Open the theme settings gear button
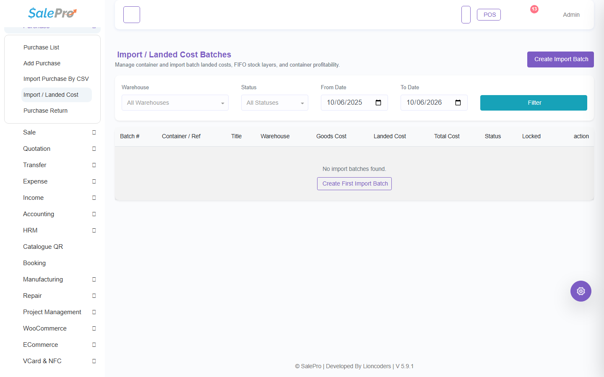This screenshot has width=604, height=377. coord(581,291)
